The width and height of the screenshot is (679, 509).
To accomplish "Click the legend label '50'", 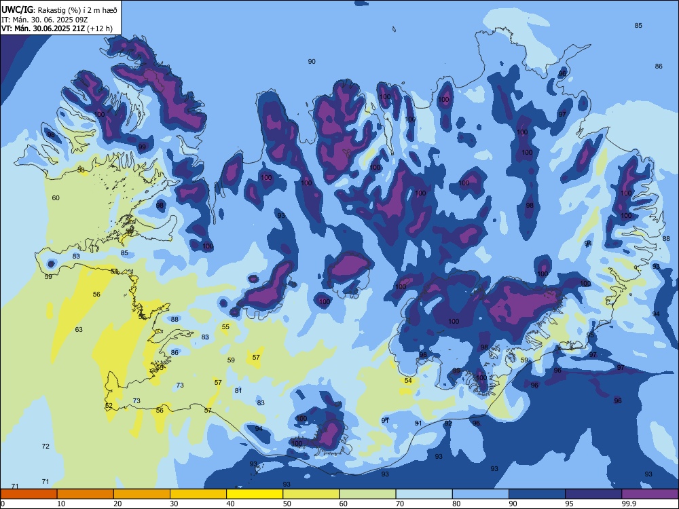I will click(x=287, y=504).
